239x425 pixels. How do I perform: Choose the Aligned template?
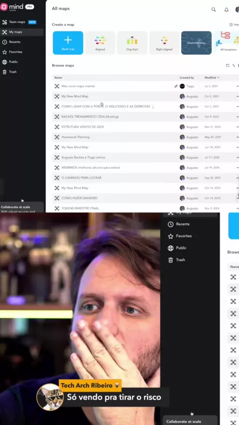100,43
